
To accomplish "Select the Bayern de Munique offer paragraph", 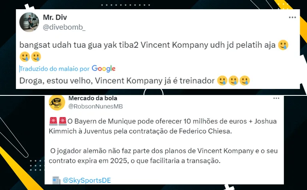I will point(163,126).
